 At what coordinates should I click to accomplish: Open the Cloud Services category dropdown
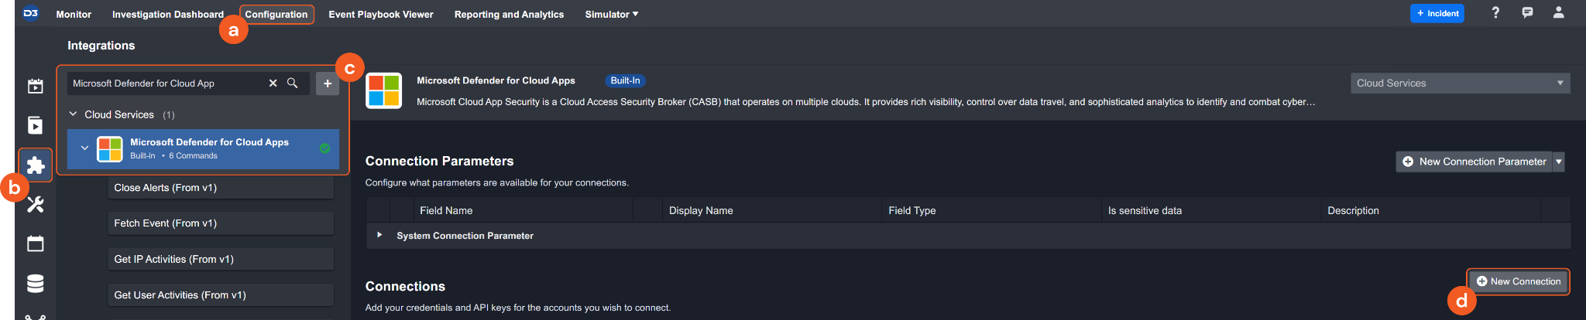pos(1460,83)
